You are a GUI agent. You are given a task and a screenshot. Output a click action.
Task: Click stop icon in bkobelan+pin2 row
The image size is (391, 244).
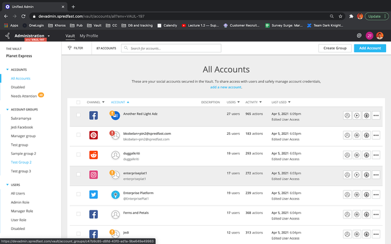point(357,135)
